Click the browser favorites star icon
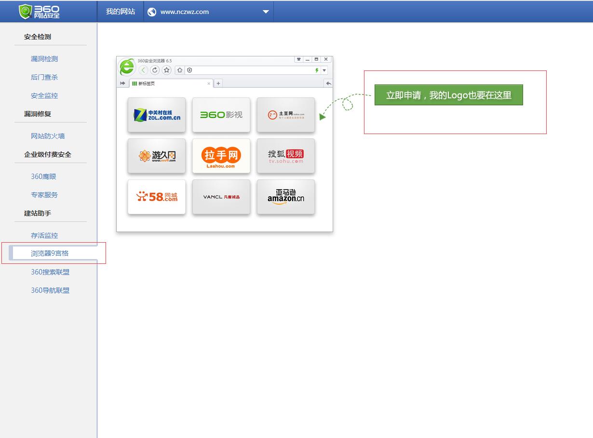The height and width of the screenshot is (438, 593). 167,70
